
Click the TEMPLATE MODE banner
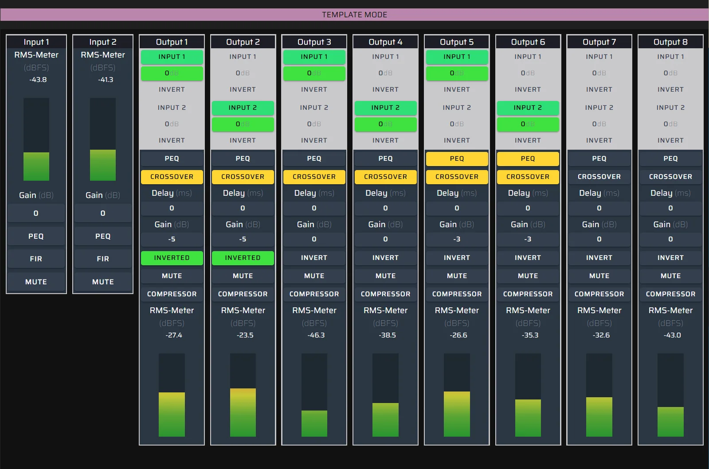[354, 15]
